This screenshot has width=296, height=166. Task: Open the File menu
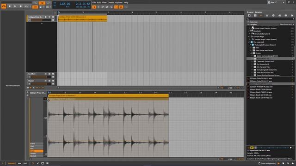[x=94, y=3]
